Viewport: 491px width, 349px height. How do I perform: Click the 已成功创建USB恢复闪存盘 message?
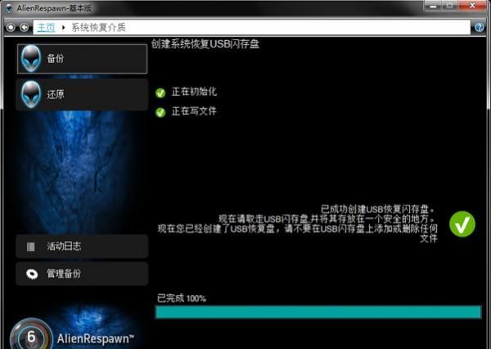click(378, 209)
